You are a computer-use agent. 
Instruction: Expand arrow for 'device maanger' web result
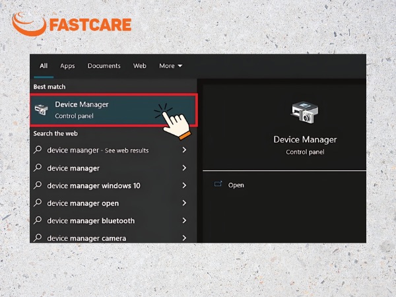coord(184,150)
